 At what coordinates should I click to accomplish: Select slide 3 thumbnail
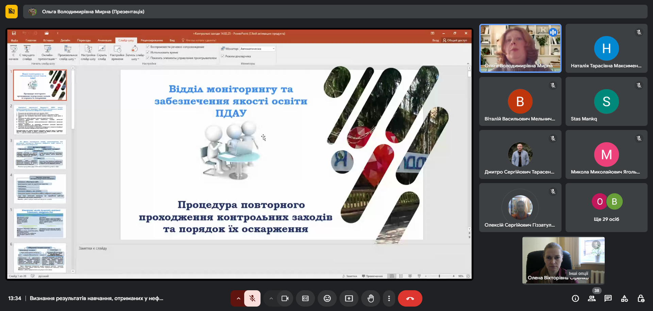40,154
